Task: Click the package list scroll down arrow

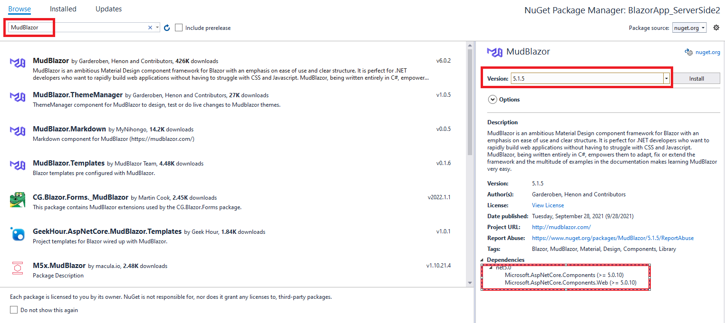Action: (471, 282)
